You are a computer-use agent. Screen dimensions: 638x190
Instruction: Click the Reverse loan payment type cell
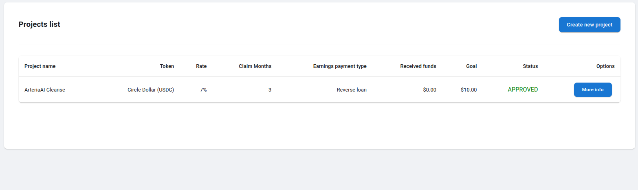click(x=351, y=90)
